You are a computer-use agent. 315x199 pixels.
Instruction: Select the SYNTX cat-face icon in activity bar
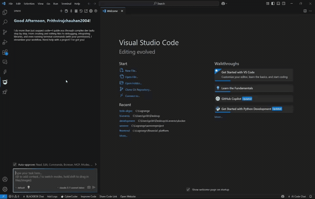tap(5, 82)
